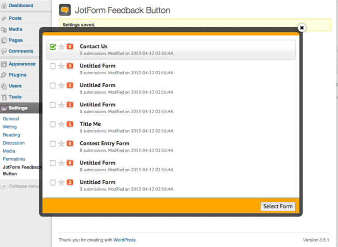Click the red badge on Contest Entry Form
Image resolution: width=338 pixels, height=247 pixels.
[70, 143]
